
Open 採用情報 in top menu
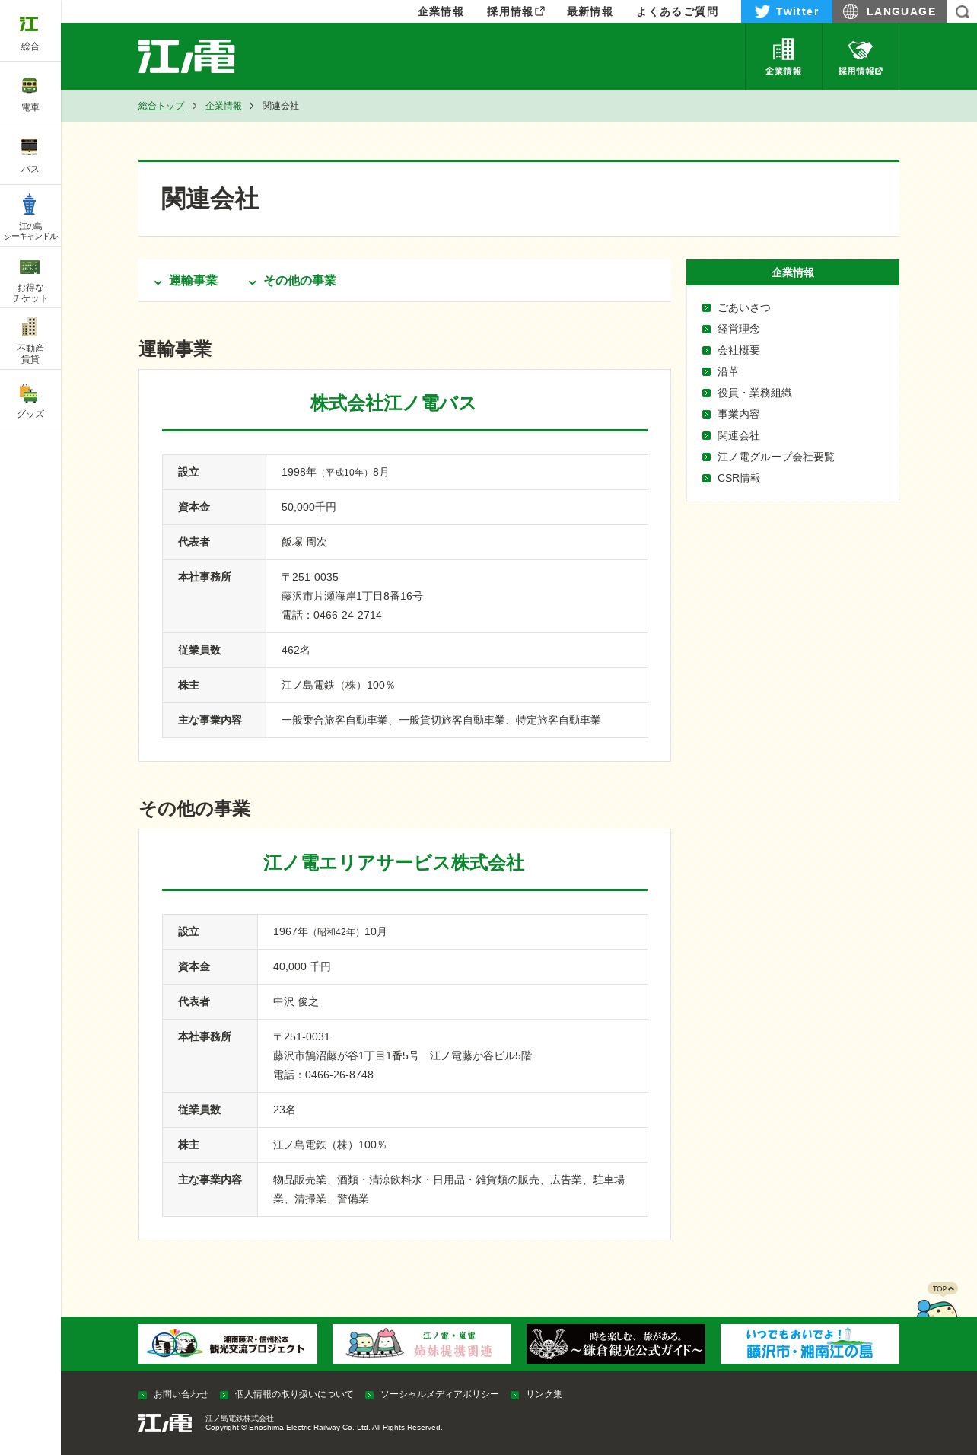[515, 11]
